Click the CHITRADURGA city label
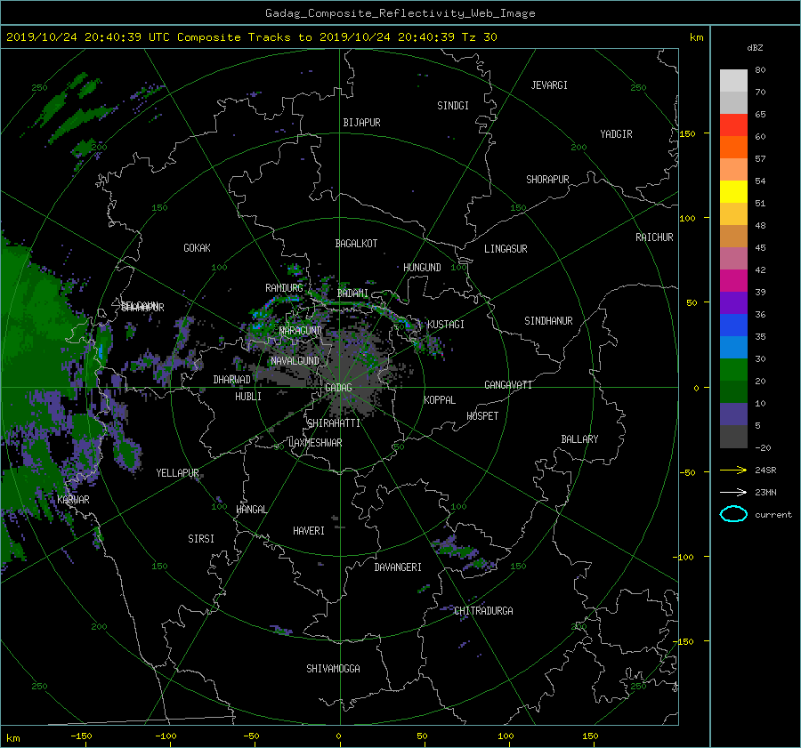Viewport: 801px width, 748px height. point(483,611)
